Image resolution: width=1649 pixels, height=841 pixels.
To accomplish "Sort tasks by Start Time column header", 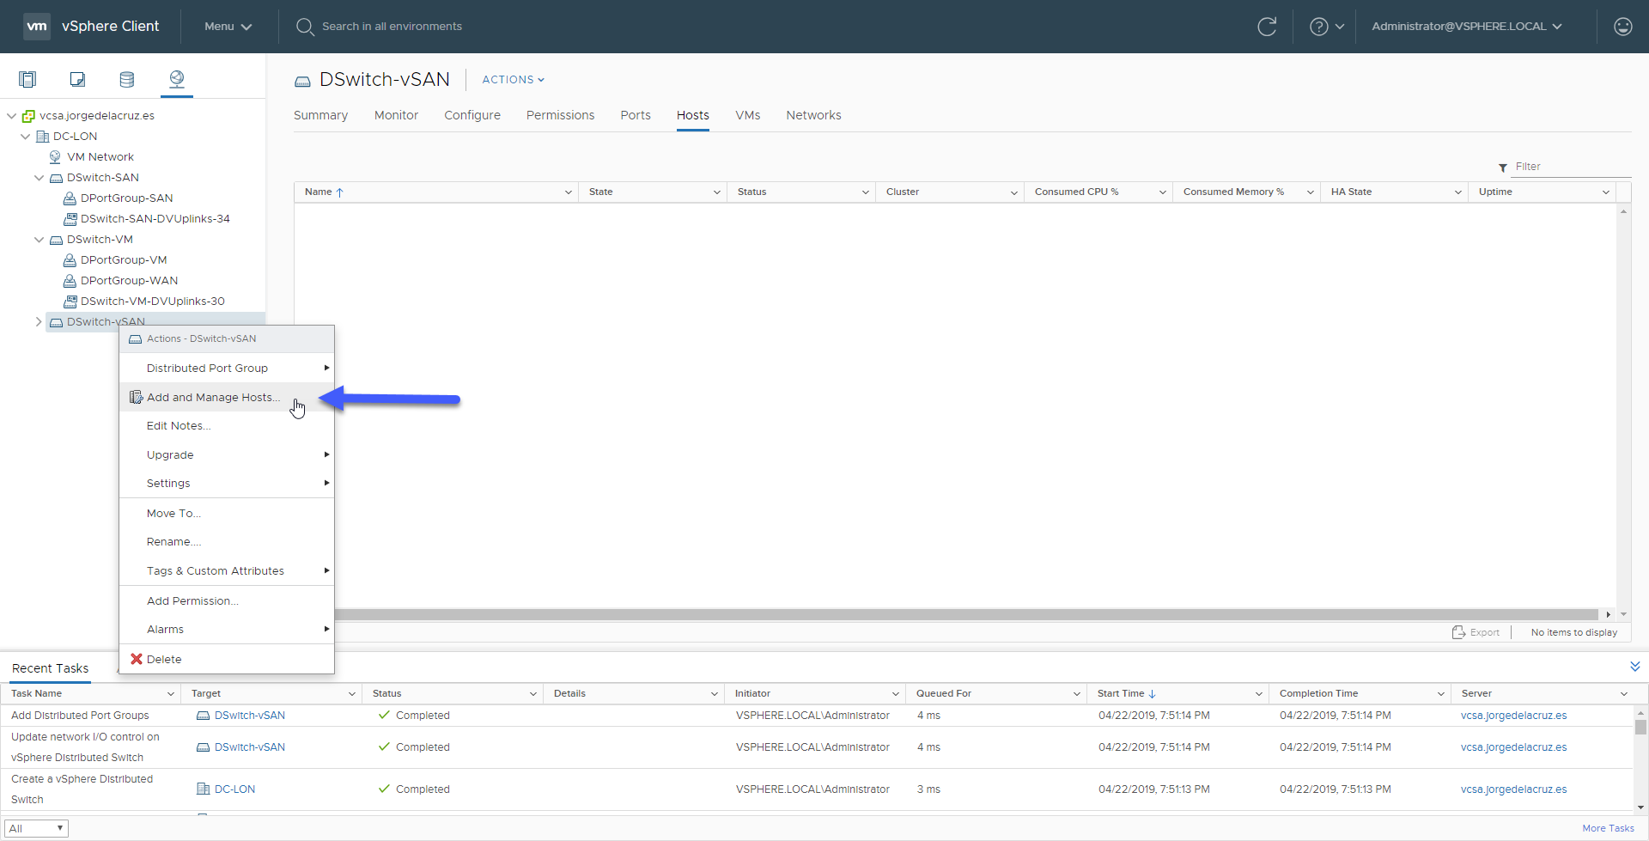I will pyautogui.click(x=1177, y=693).
